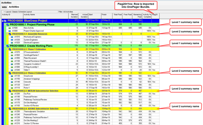The height and width of the screenshot is (125, 203).
Task: Switch to the WBS tab
Action: tap(4, 7)
